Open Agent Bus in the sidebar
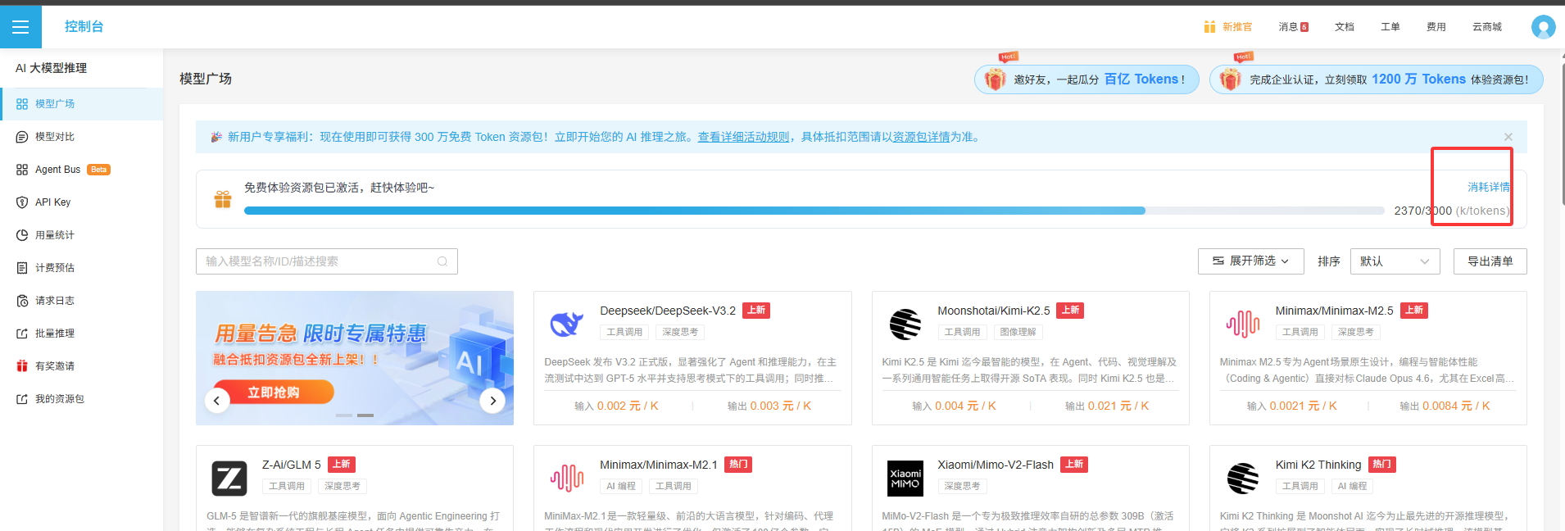The height and width of the screenshot is (531, 1565). pyautogui.click(x=82, y=170)
